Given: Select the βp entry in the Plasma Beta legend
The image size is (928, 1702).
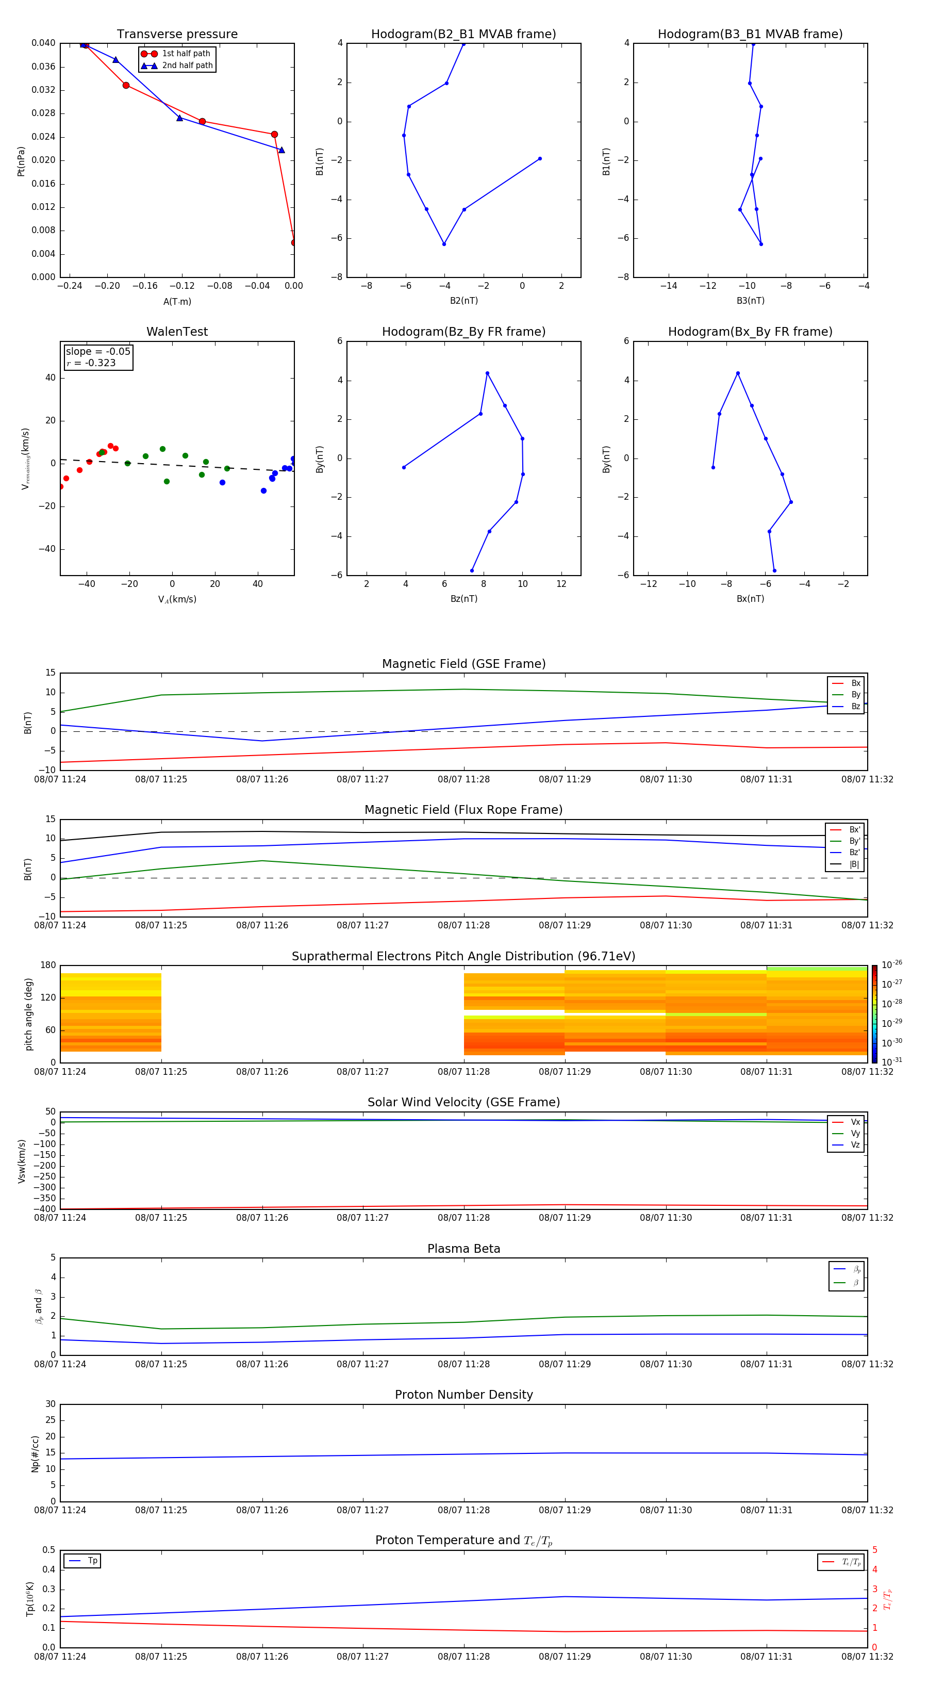Looking at the screenshot, I should (847, 1269).
